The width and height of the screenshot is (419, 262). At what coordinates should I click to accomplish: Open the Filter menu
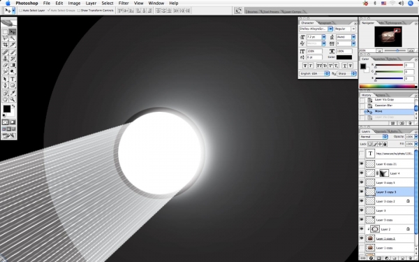124,3
